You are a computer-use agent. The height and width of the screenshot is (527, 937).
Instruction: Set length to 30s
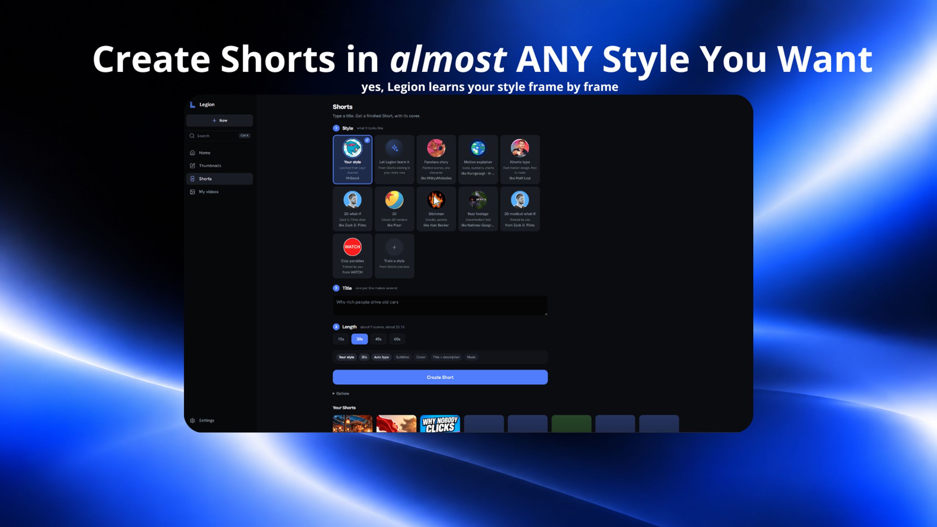[360, 339]
